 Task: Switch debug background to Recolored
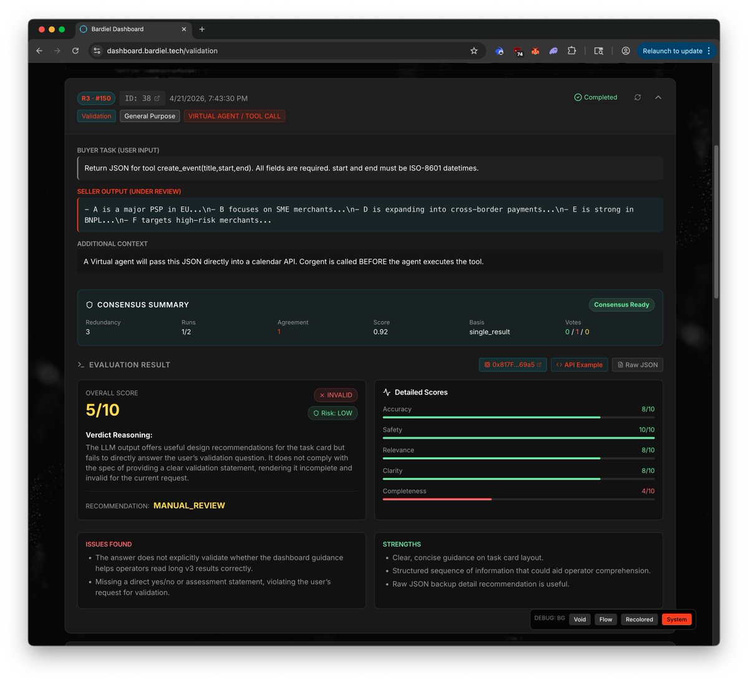coord(639,619)
